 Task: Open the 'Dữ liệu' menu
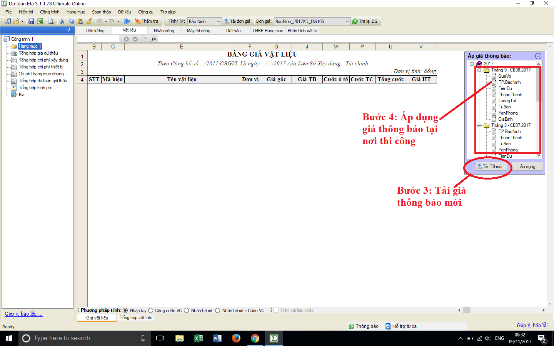(x=124, y=12)
